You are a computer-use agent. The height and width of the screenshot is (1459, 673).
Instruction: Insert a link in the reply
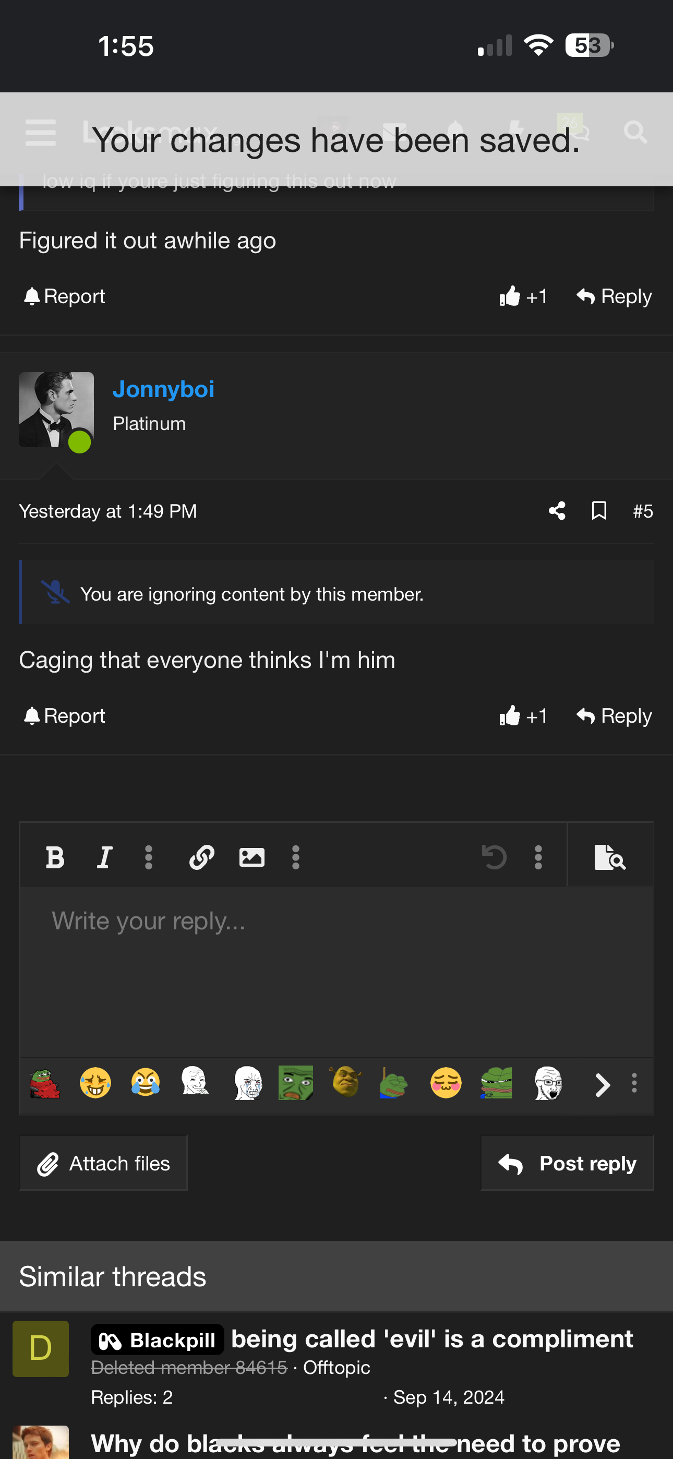[x=201, y=857]
